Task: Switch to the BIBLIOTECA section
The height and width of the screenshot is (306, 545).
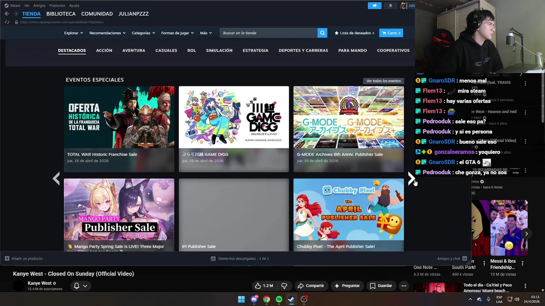Action: 61,14
